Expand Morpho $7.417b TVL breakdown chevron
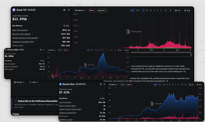205x122 pixels. [x=71, y=93]
